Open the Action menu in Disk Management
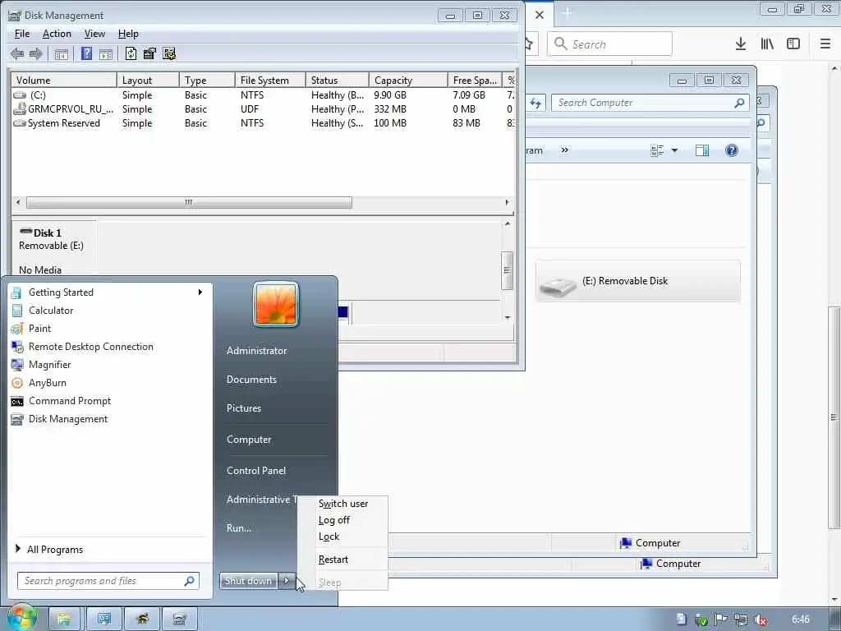 coord(57,34)
